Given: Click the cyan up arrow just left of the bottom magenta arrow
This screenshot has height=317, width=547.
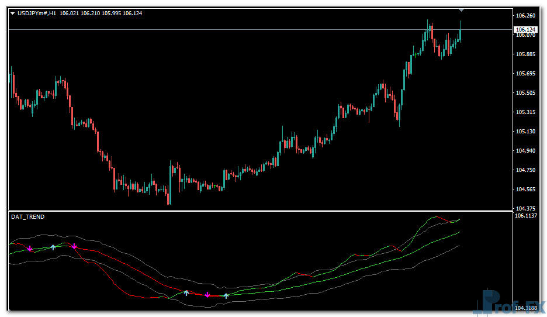Looking at the screenshot, I should point(186,292).
